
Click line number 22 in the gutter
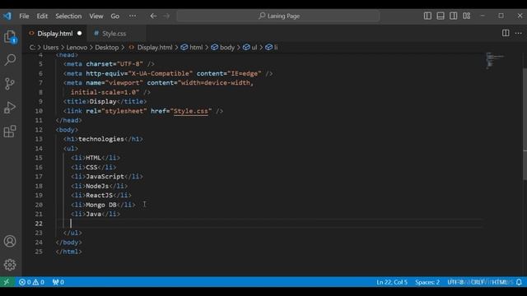click(x=39, y=224)
